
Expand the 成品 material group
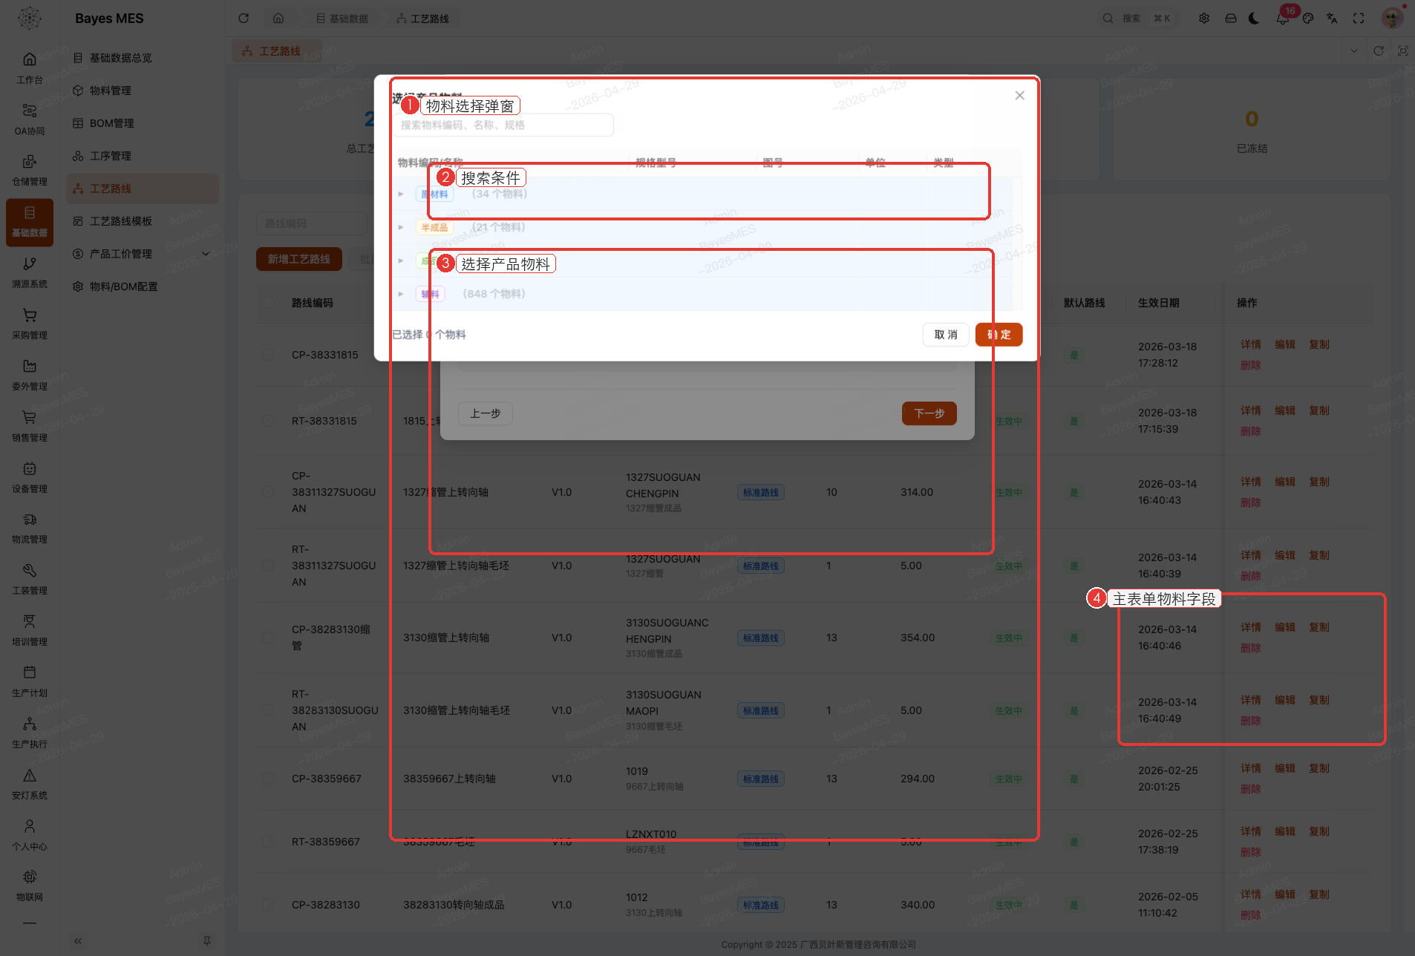coord(401,261)
